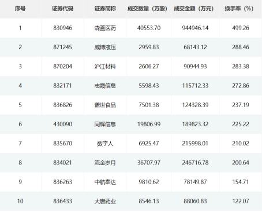Image resolution: width=262 pixels, height=212 pixels.
Task: Select turnover rate 283.38
Action: tap(241, 67)
